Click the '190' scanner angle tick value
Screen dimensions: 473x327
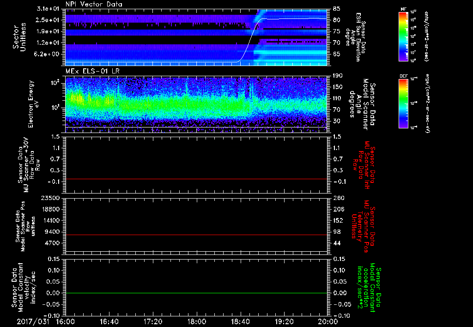[x=338, y=76]
